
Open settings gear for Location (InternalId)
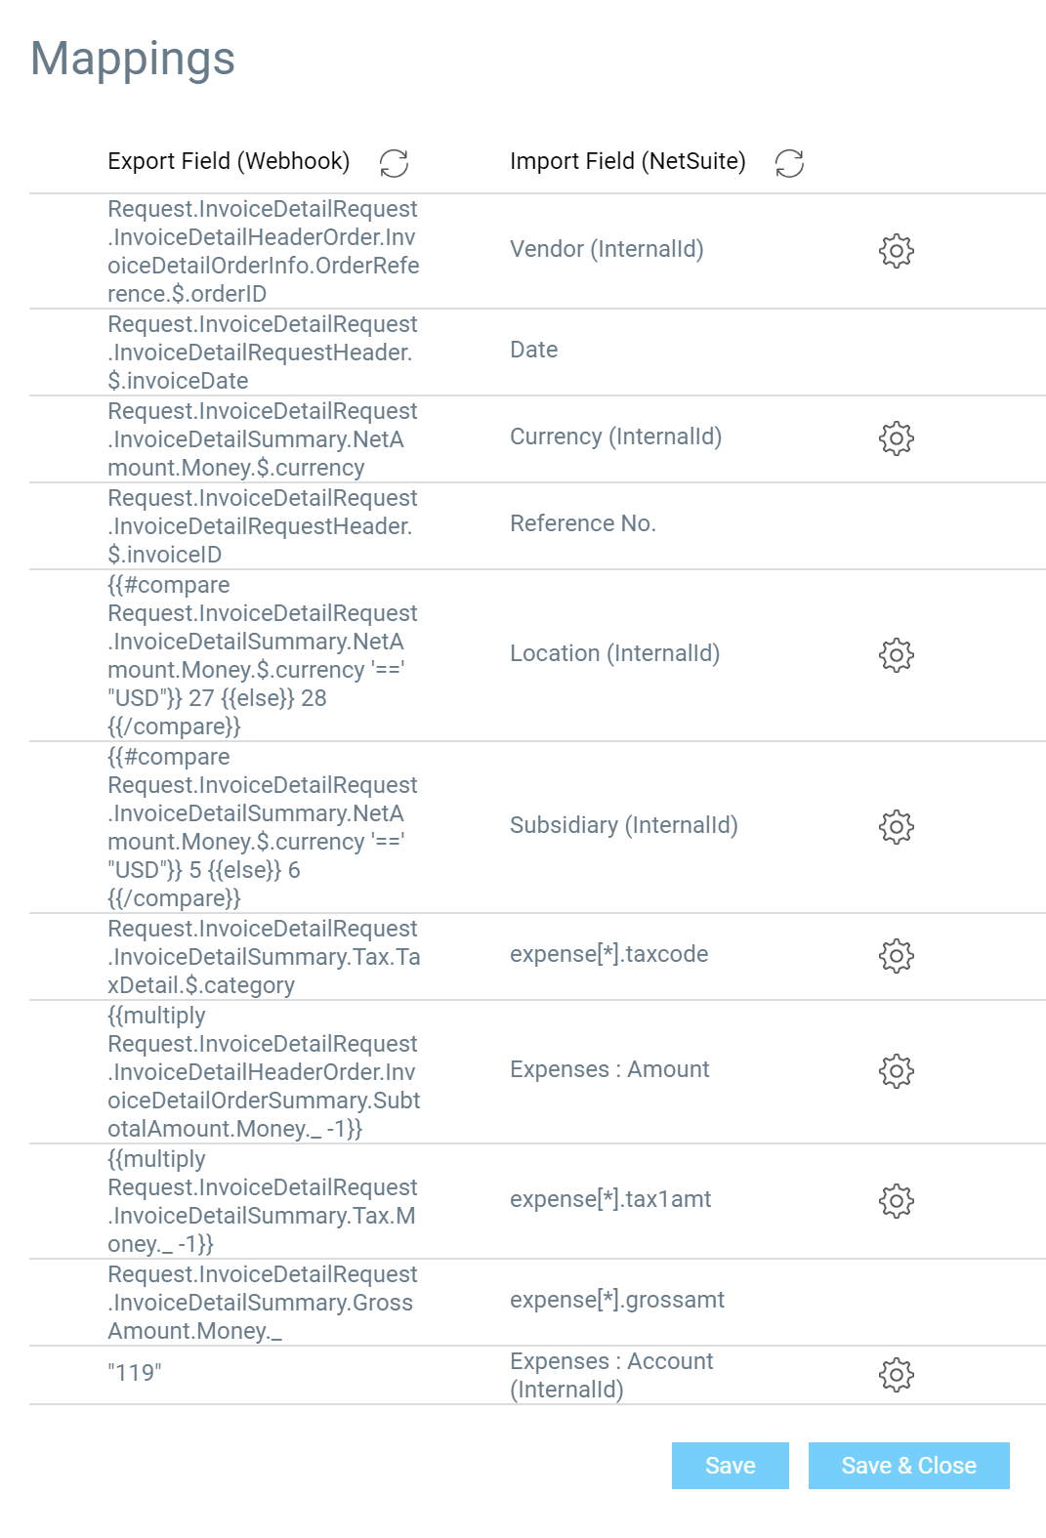pos(896,655)
